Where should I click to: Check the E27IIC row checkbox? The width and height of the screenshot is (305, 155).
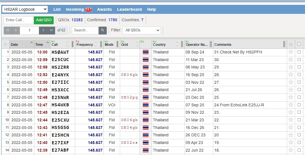299,82
